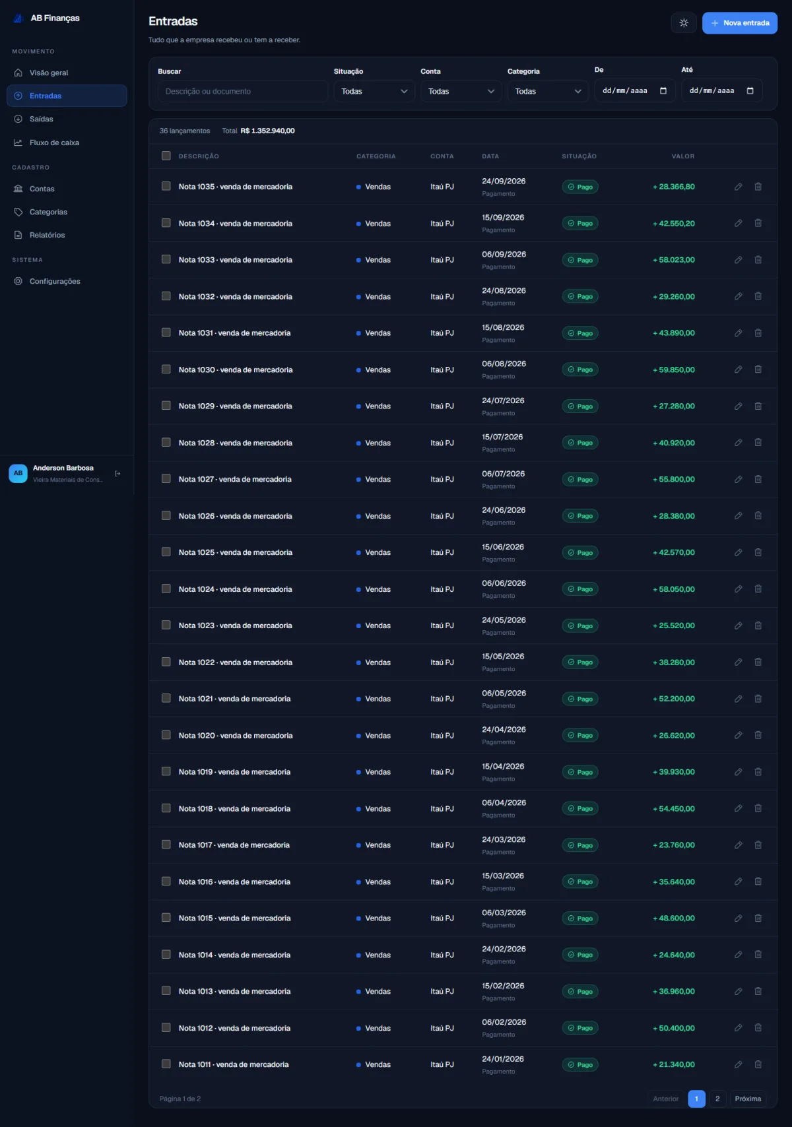Screen dimensions: 792x1127
Task: Open the Situação filter dropdown
Action: (x=374, y=91)
